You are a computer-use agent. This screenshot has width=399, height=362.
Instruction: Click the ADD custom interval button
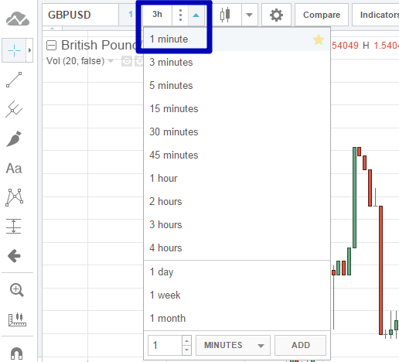coord(301,345)
